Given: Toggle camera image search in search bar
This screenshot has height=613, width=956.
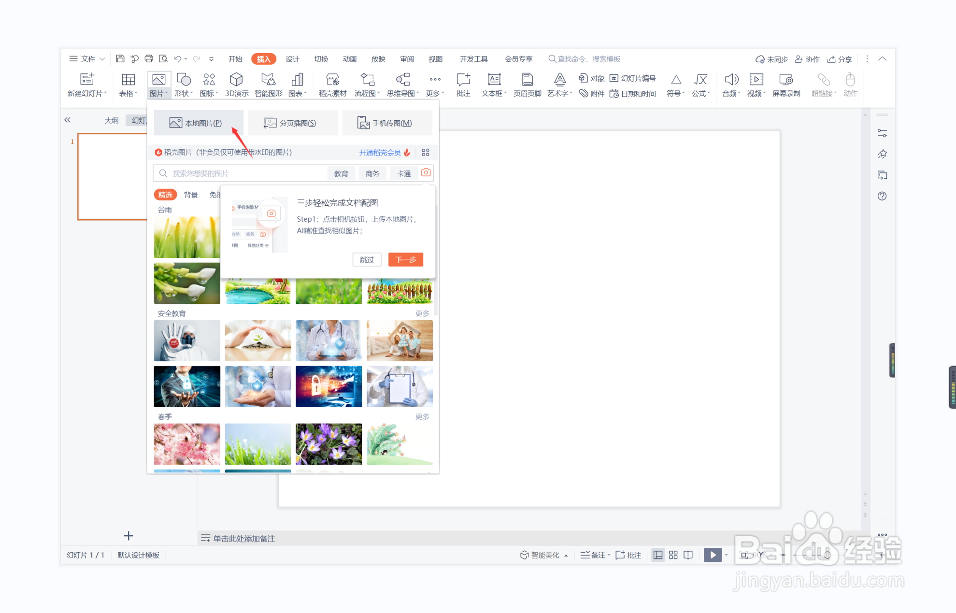Looking at the screenshot, I should [426, 172].
